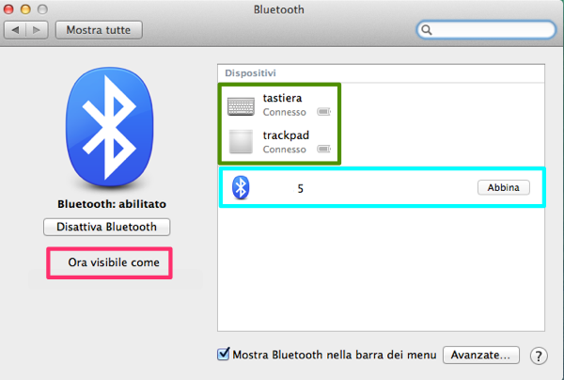Click the forward navigation arrow

(x=37, y=30)
